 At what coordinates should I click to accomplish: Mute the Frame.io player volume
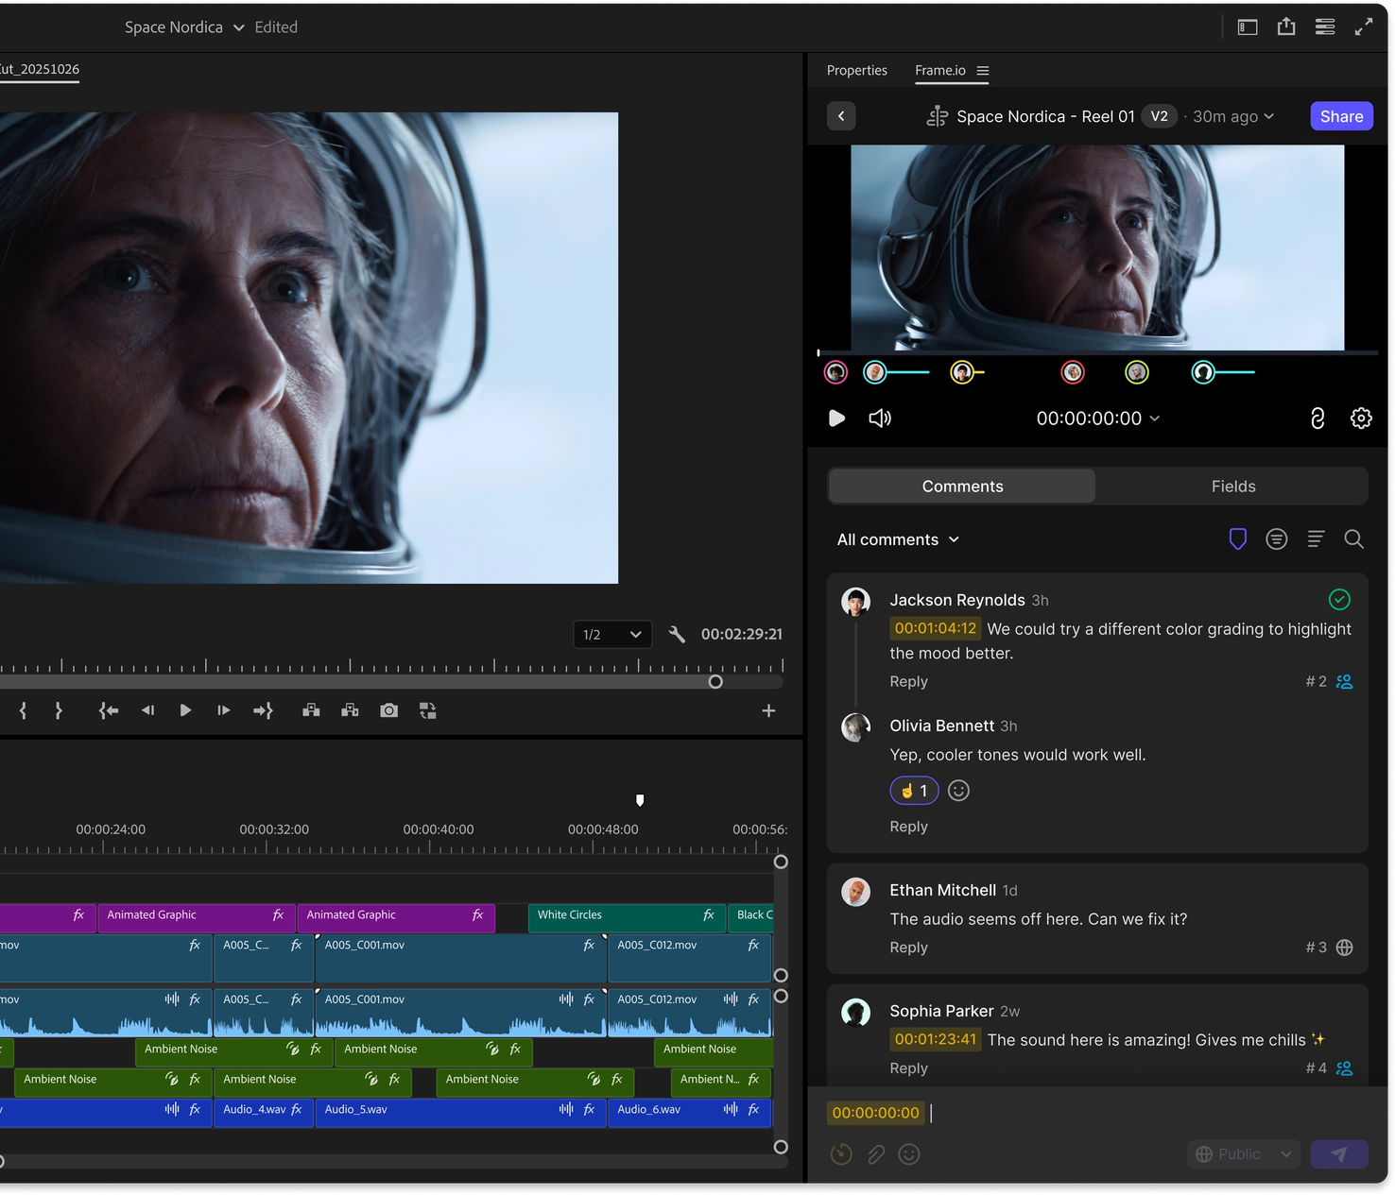pos(880,418)
